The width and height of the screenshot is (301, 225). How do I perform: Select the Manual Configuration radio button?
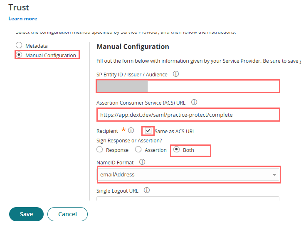tap(18, 55)
